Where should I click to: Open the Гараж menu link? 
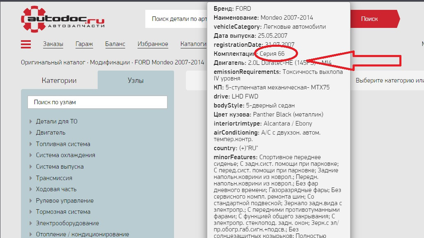click(x=84, y=44)
